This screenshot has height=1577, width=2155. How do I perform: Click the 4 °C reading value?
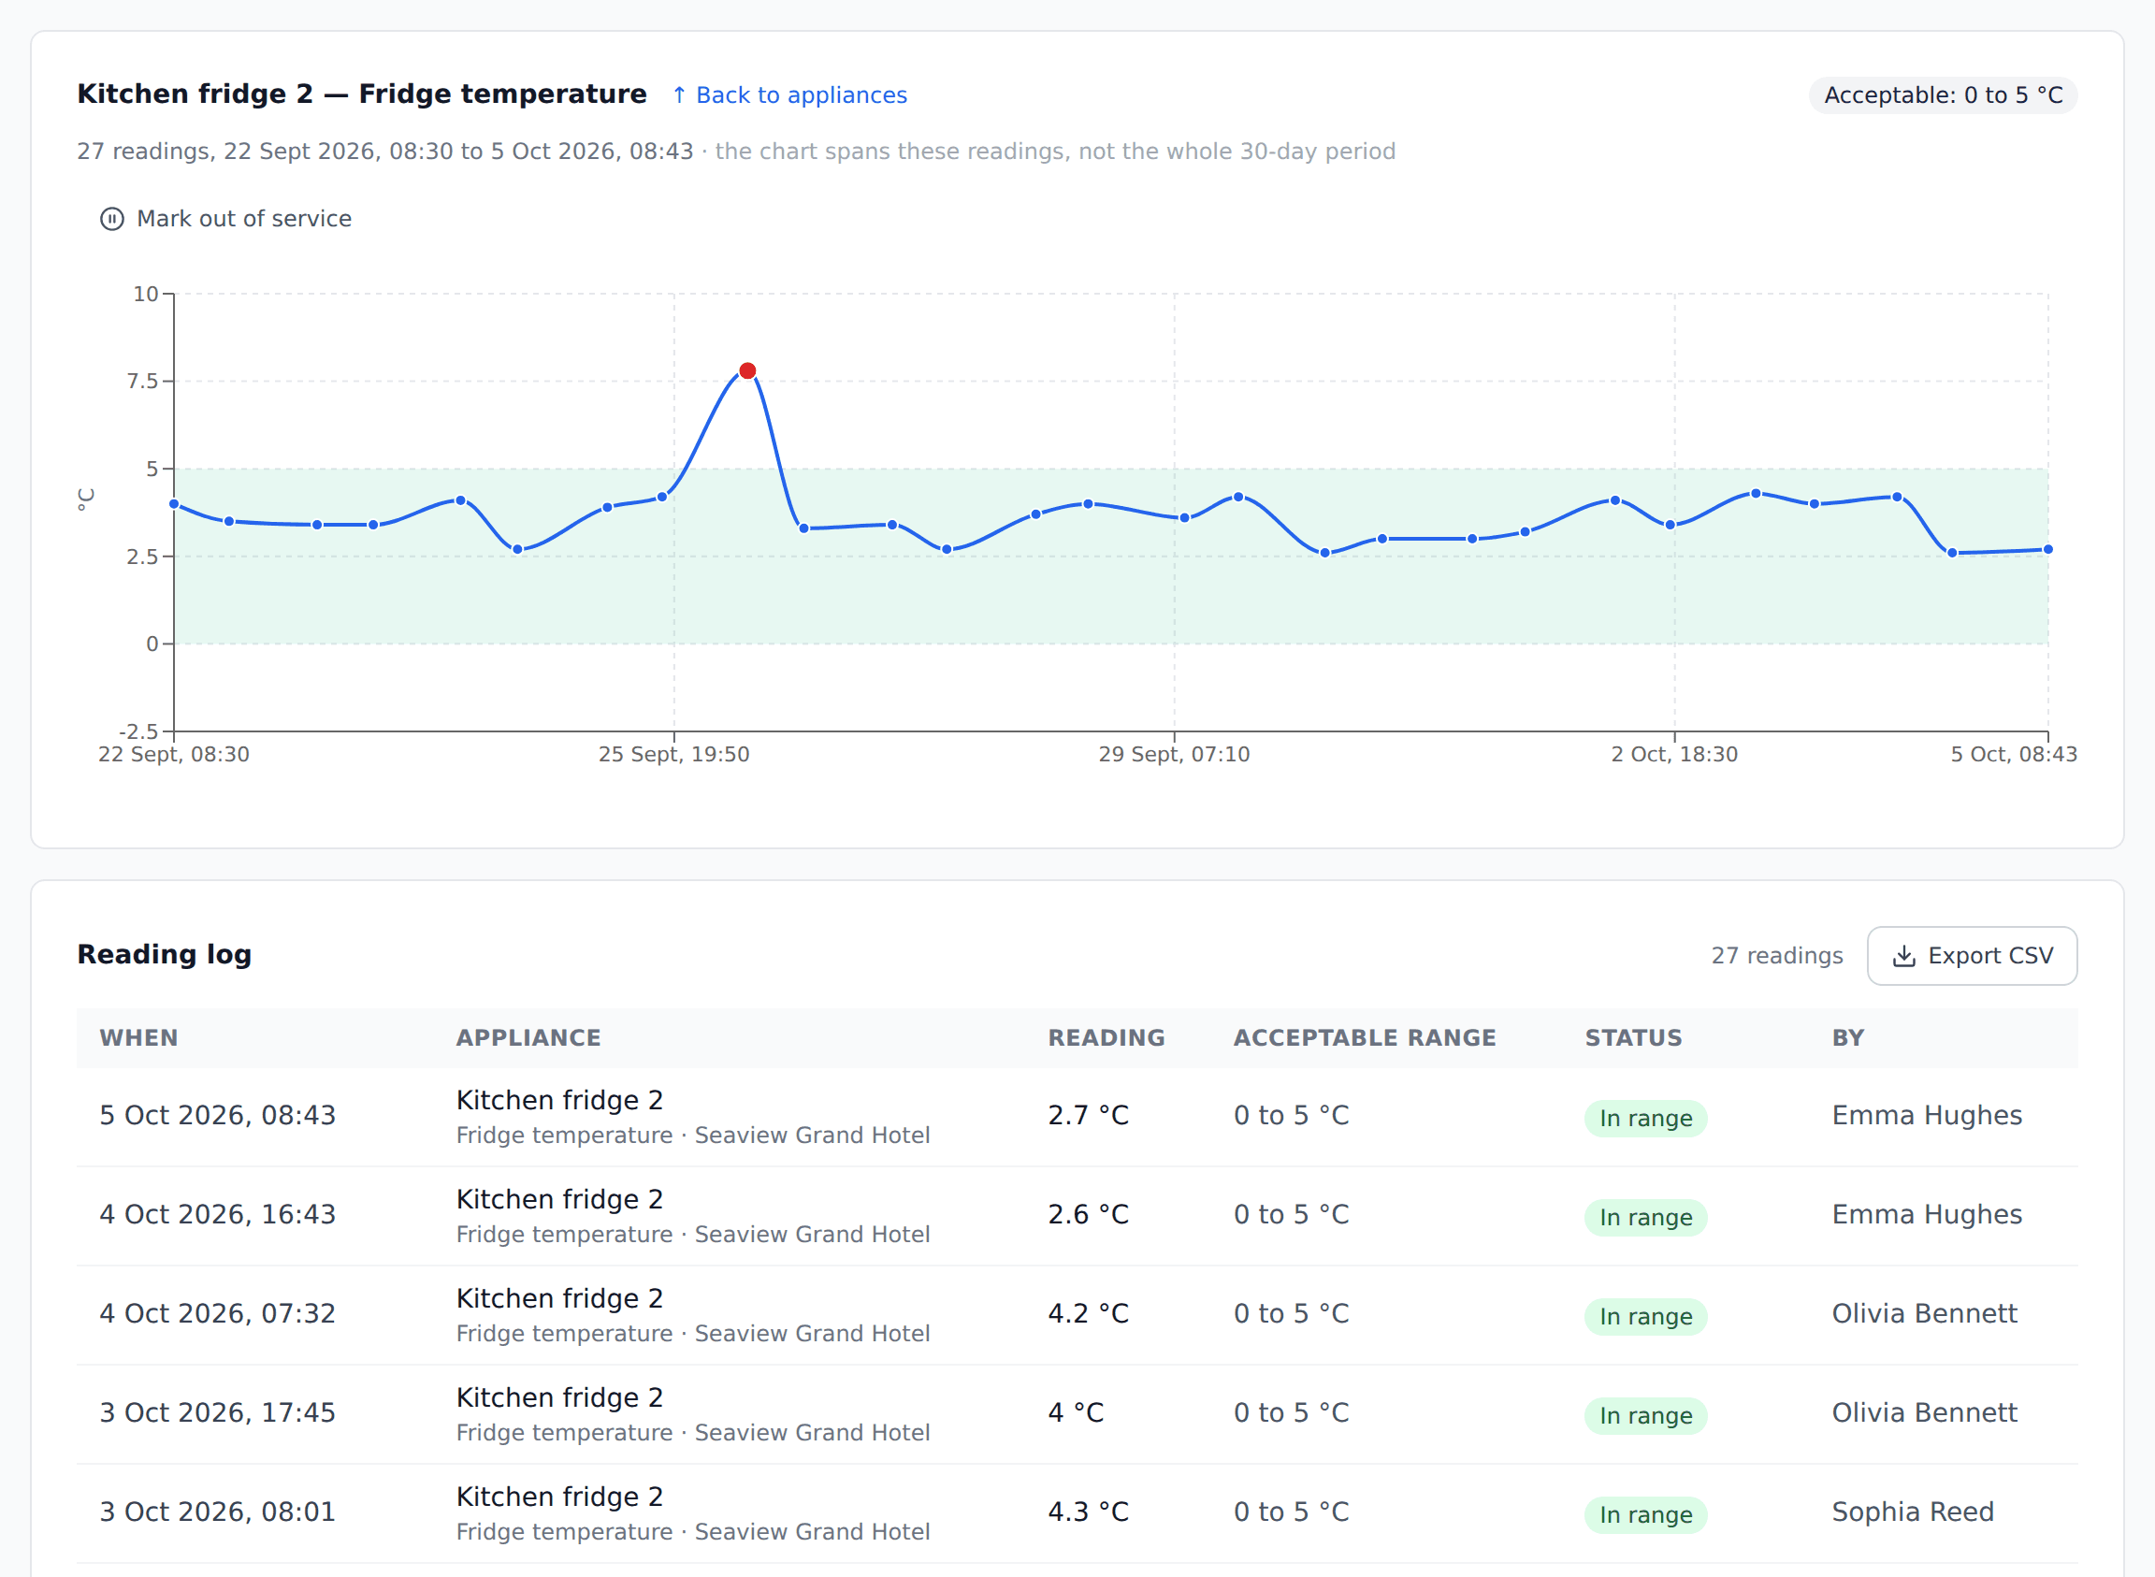tap(1076, 1412)
